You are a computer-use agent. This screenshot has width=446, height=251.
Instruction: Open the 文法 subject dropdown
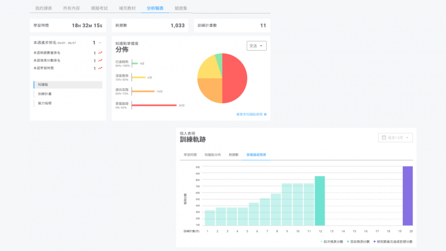pyautogui.click(x=256, y=45)
